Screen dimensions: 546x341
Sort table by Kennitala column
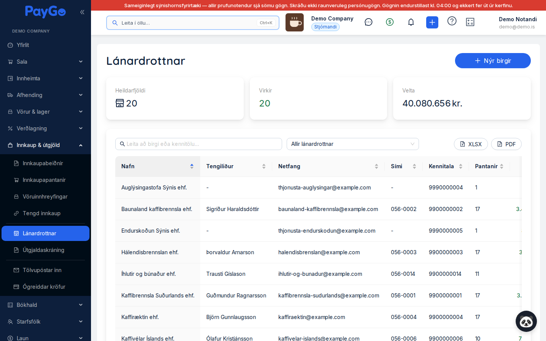pos(446,166)
